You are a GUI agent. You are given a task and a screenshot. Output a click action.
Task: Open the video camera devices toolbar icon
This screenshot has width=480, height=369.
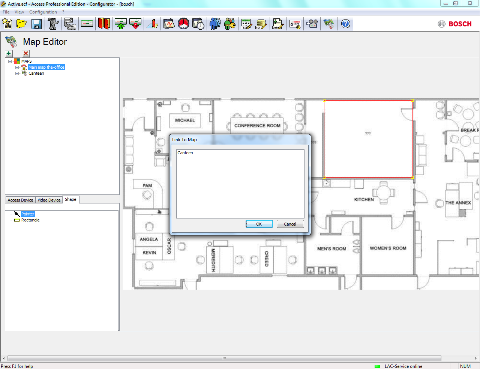point(312,24)
